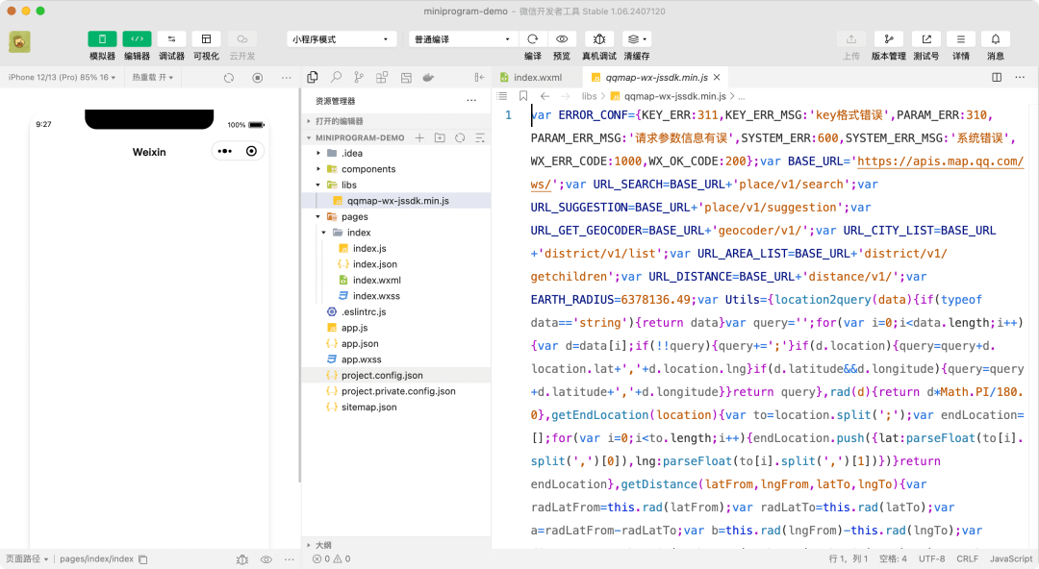Open the layout template sidebar icon
The height and width of the screenshot is (569, 1039).
[x=406, y=78]
